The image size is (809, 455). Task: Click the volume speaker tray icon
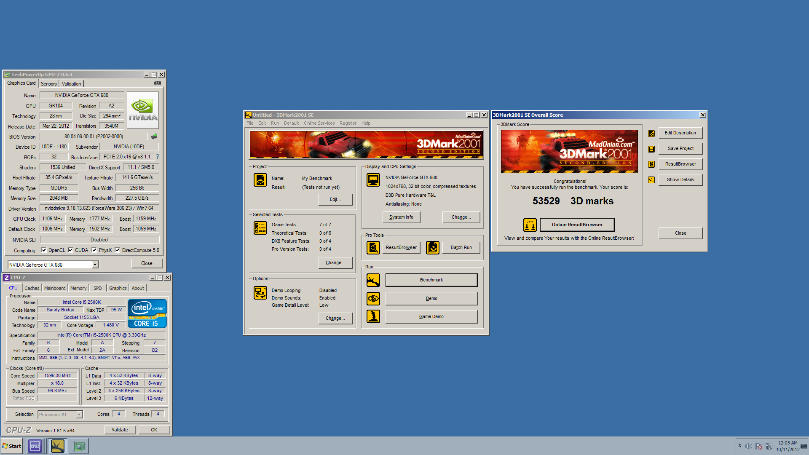point(749,446)
